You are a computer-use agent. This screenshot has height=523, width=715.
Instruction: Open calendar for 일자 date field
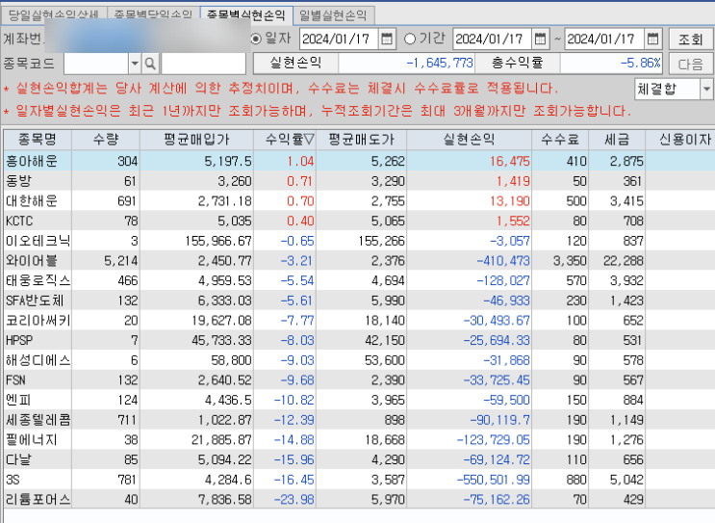387,39
